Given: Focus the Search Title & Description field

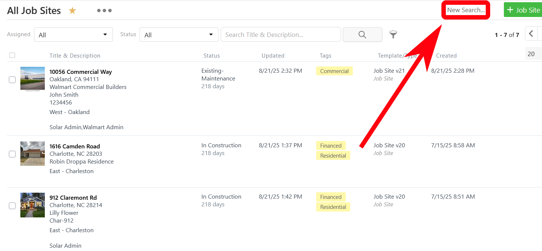Looking at the screenshot, I should pyautogui.click(x=280, y=35).
